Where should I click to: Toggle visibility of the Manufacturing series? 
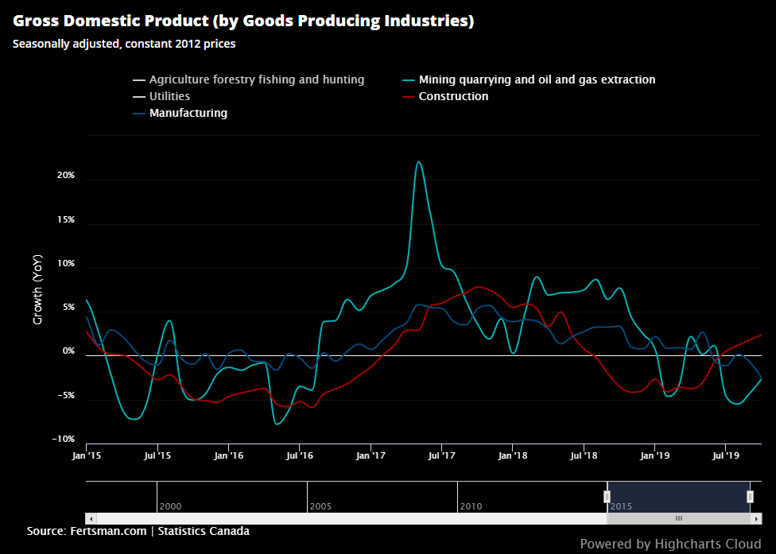[188, 113]
